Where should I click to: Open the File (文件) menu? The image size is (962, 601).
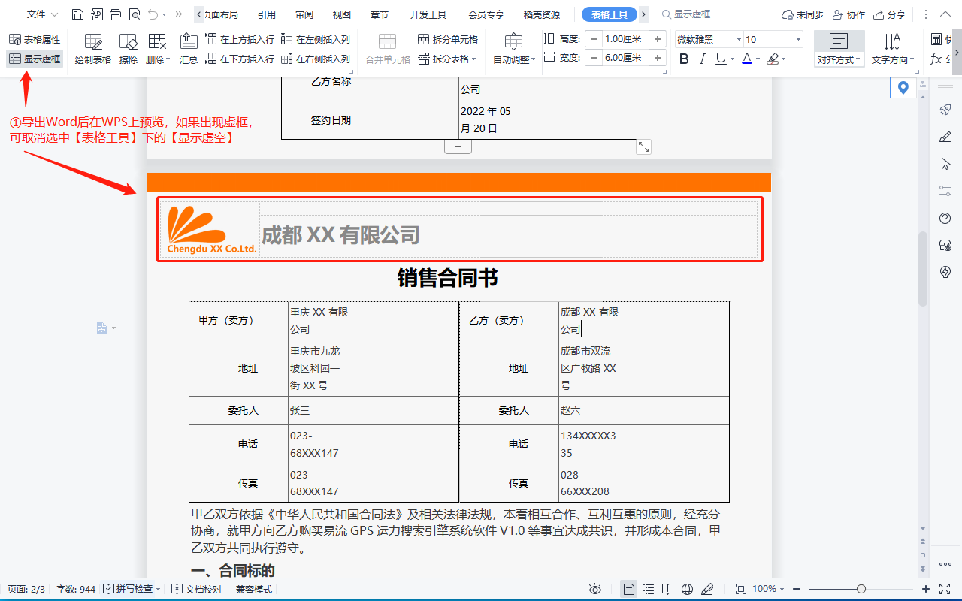35,14
